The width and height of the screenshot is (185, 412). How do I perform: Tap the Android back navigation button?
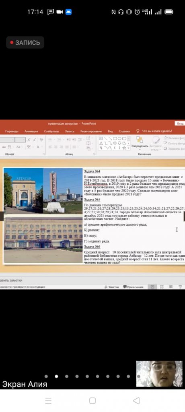(x=136, y=401)
